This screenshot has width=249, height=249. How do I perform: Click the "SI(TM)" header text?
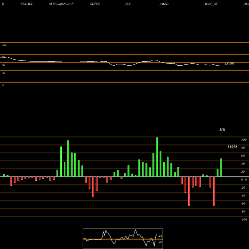95,4
